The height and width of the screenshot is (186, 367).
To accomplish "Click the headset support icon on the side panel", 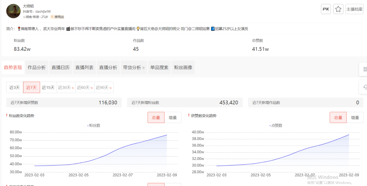I will coord(365,87).
